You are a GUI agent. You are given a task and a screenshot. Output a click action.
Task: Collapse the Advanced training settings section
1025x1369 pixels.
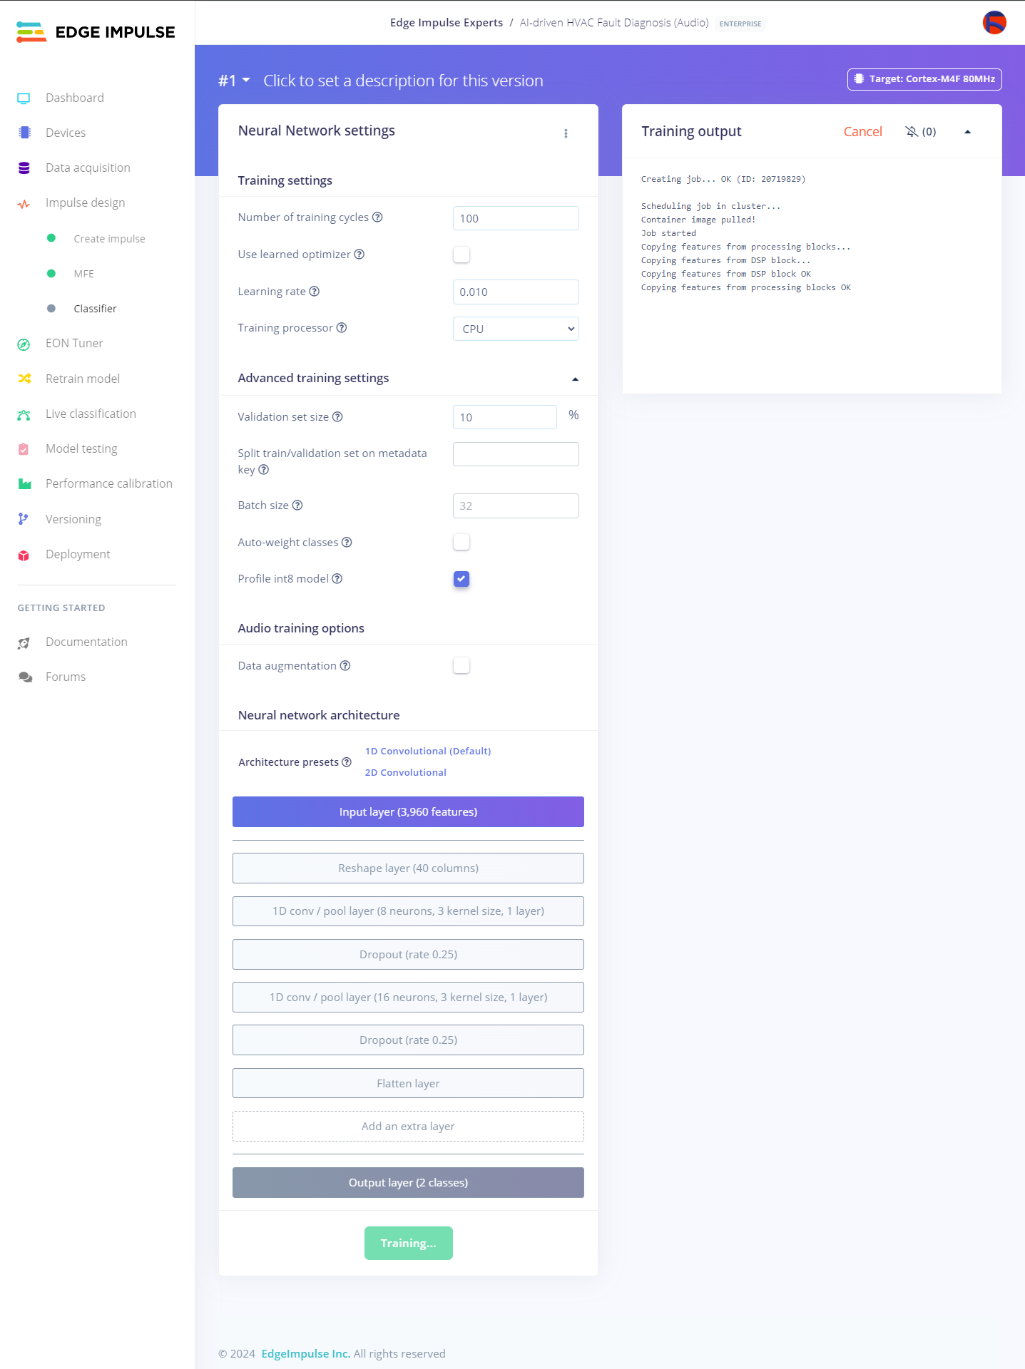coord(575,379)
